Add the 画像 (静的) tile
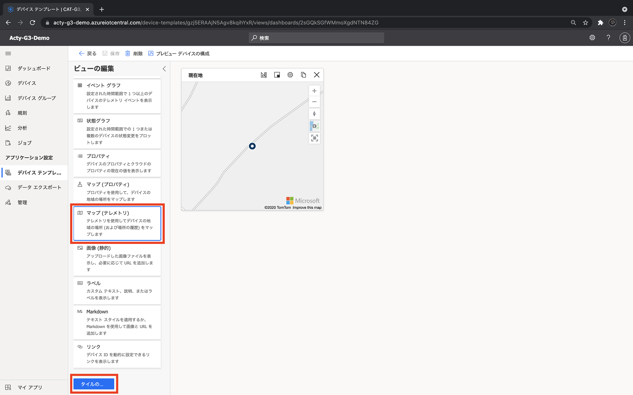 (x=117, y=259)
